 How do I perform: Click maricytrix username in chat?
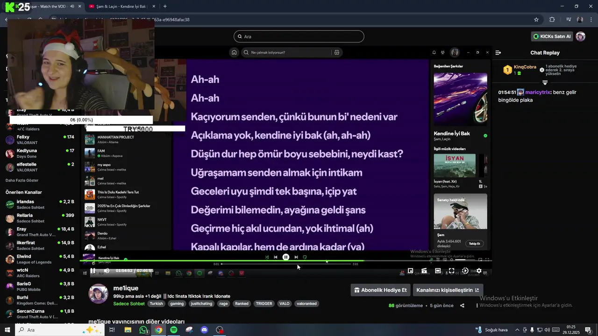point(538,92)
